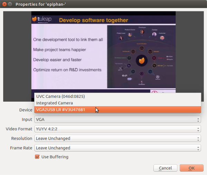Open the Input dropdown showing VGA
Screen dimensions: 207x175
[118, 120]
